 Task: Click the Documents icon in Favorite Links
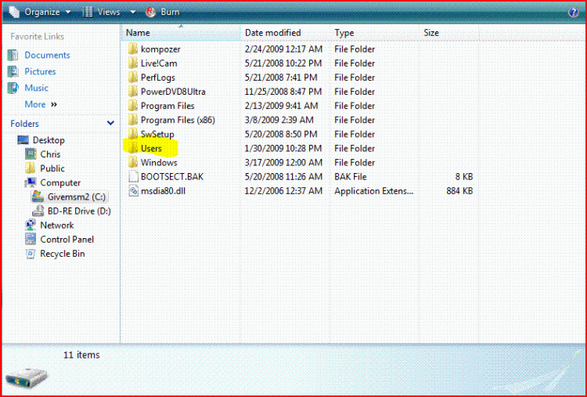pyautogui.click(x=13, y=55)
